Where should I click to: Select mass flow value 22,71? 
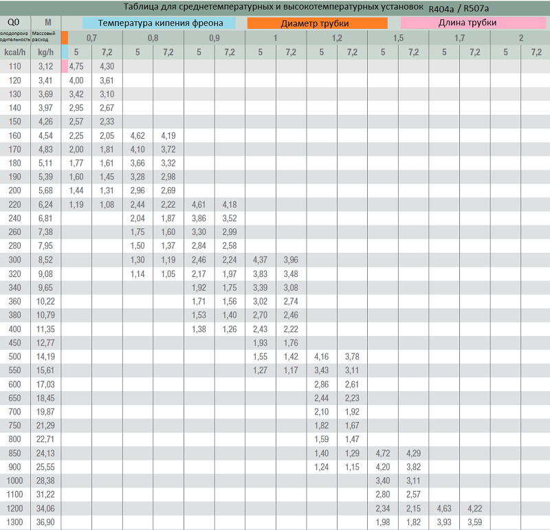pyautogui.click(x=45, y=439)
